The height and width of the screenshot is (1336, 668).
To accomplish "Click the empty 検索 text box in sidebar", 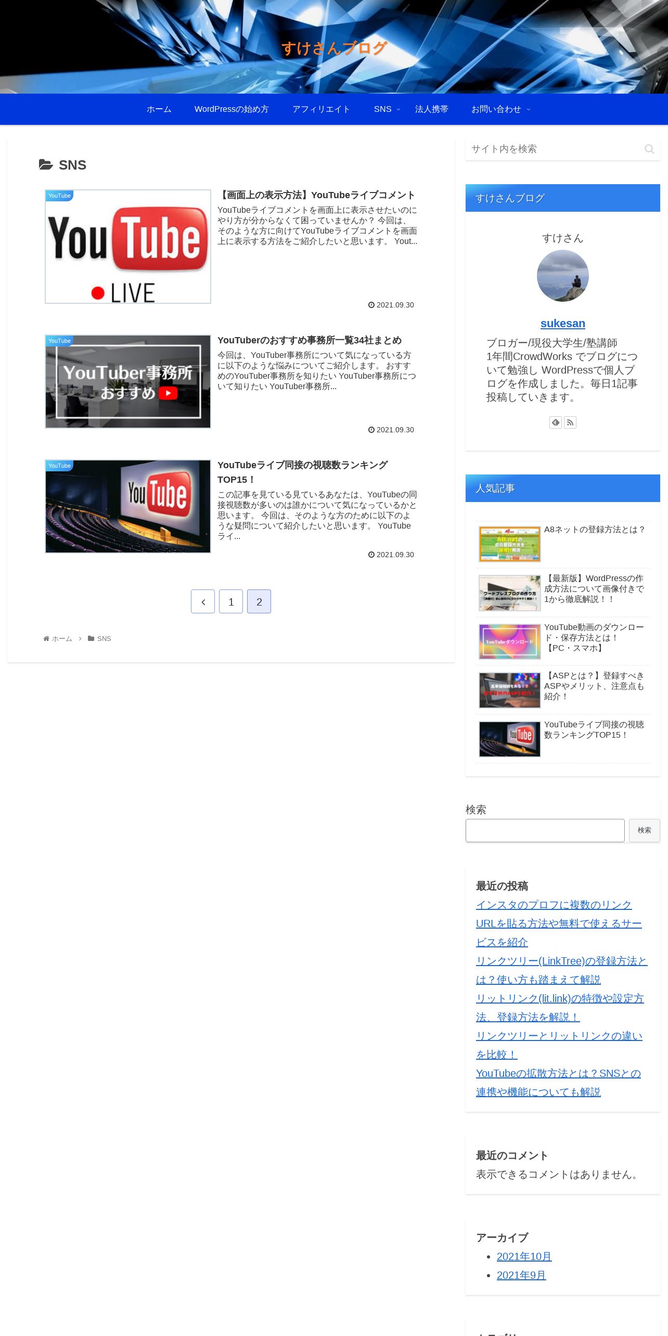I will point(545,830).
